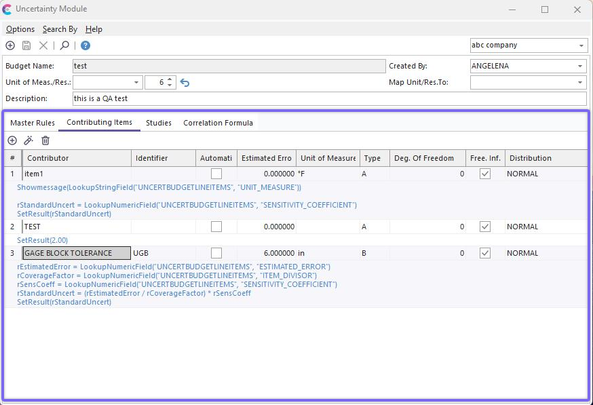Image resolution: width=593 pixels, height=405 pixels.
Task: Open the search magnifier icon
Action: [x=64, y=45]
